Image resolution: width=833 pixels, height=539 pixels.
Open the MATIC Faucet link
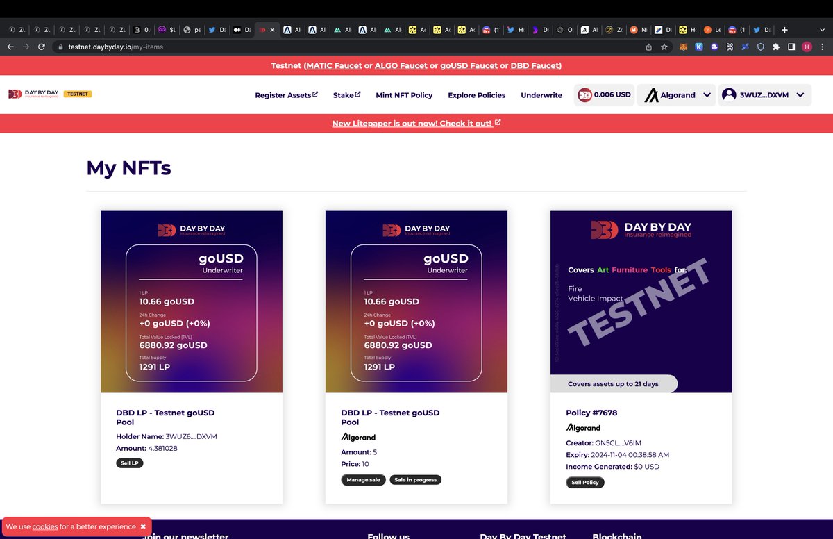point(335,66)
